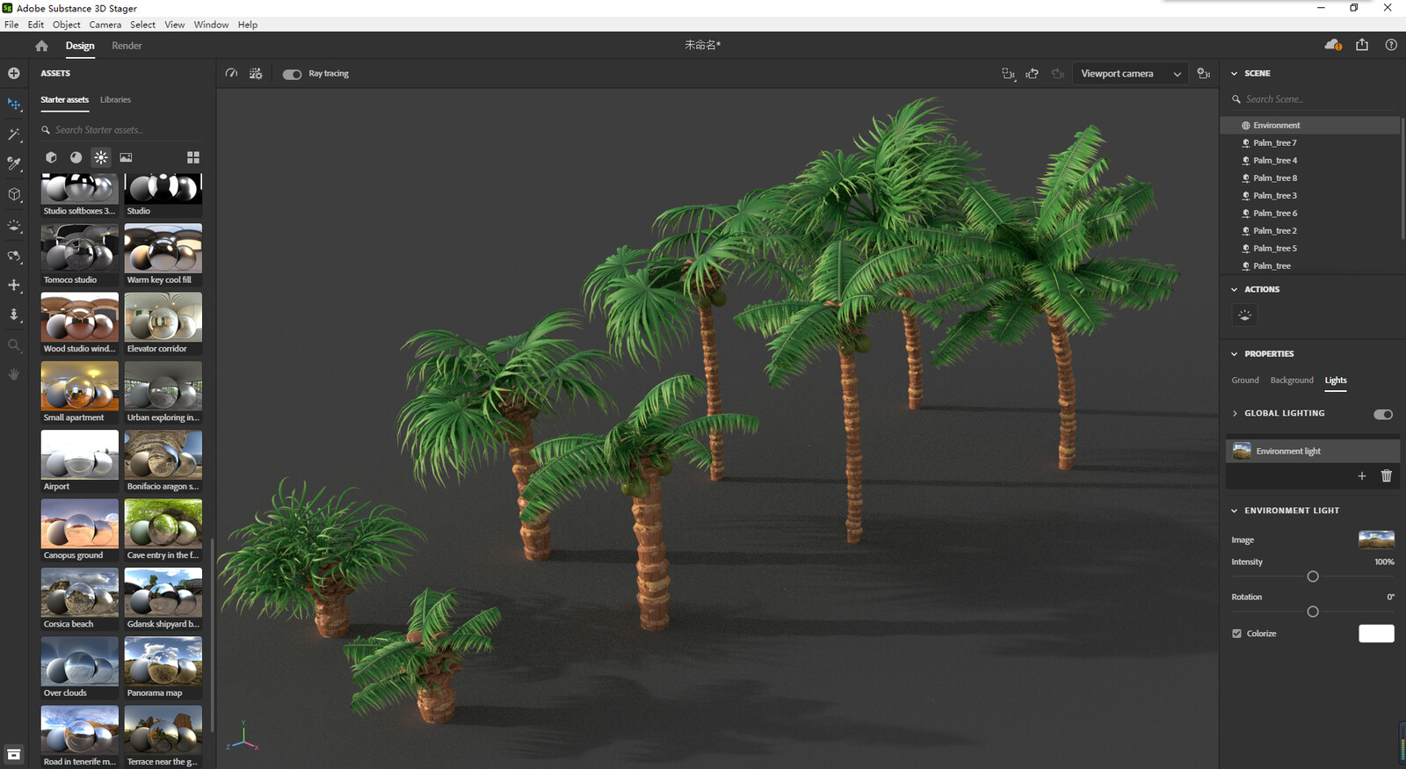Click the add object plus icon in left toolbar
This screenshot has height=769, width=1406.
tap(14, 73)
